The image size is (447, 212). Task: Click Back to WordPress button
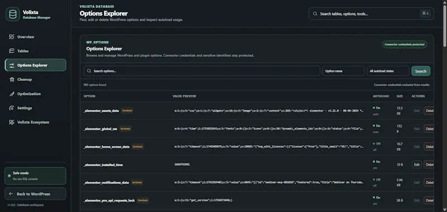pos(35,194)
